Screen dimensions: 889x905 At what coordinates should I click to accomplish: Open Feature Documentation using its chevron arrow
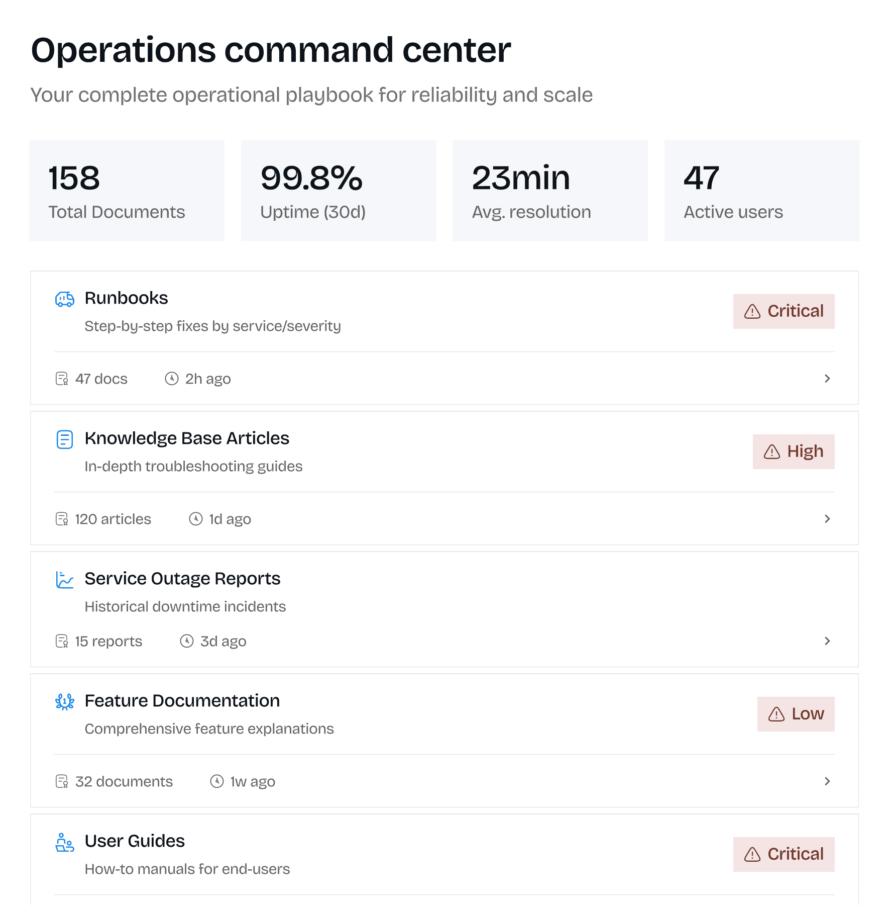827,781
